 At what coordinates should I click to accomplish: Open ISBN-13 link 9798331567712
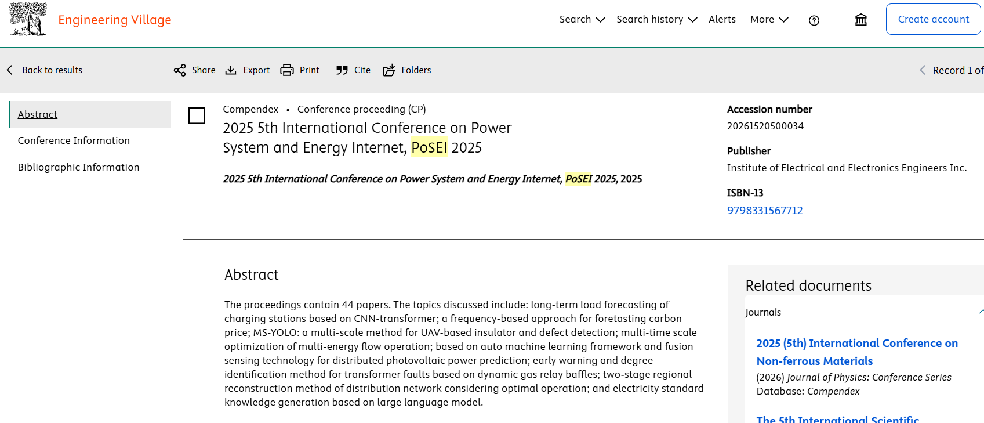click(x=765, y=211)
